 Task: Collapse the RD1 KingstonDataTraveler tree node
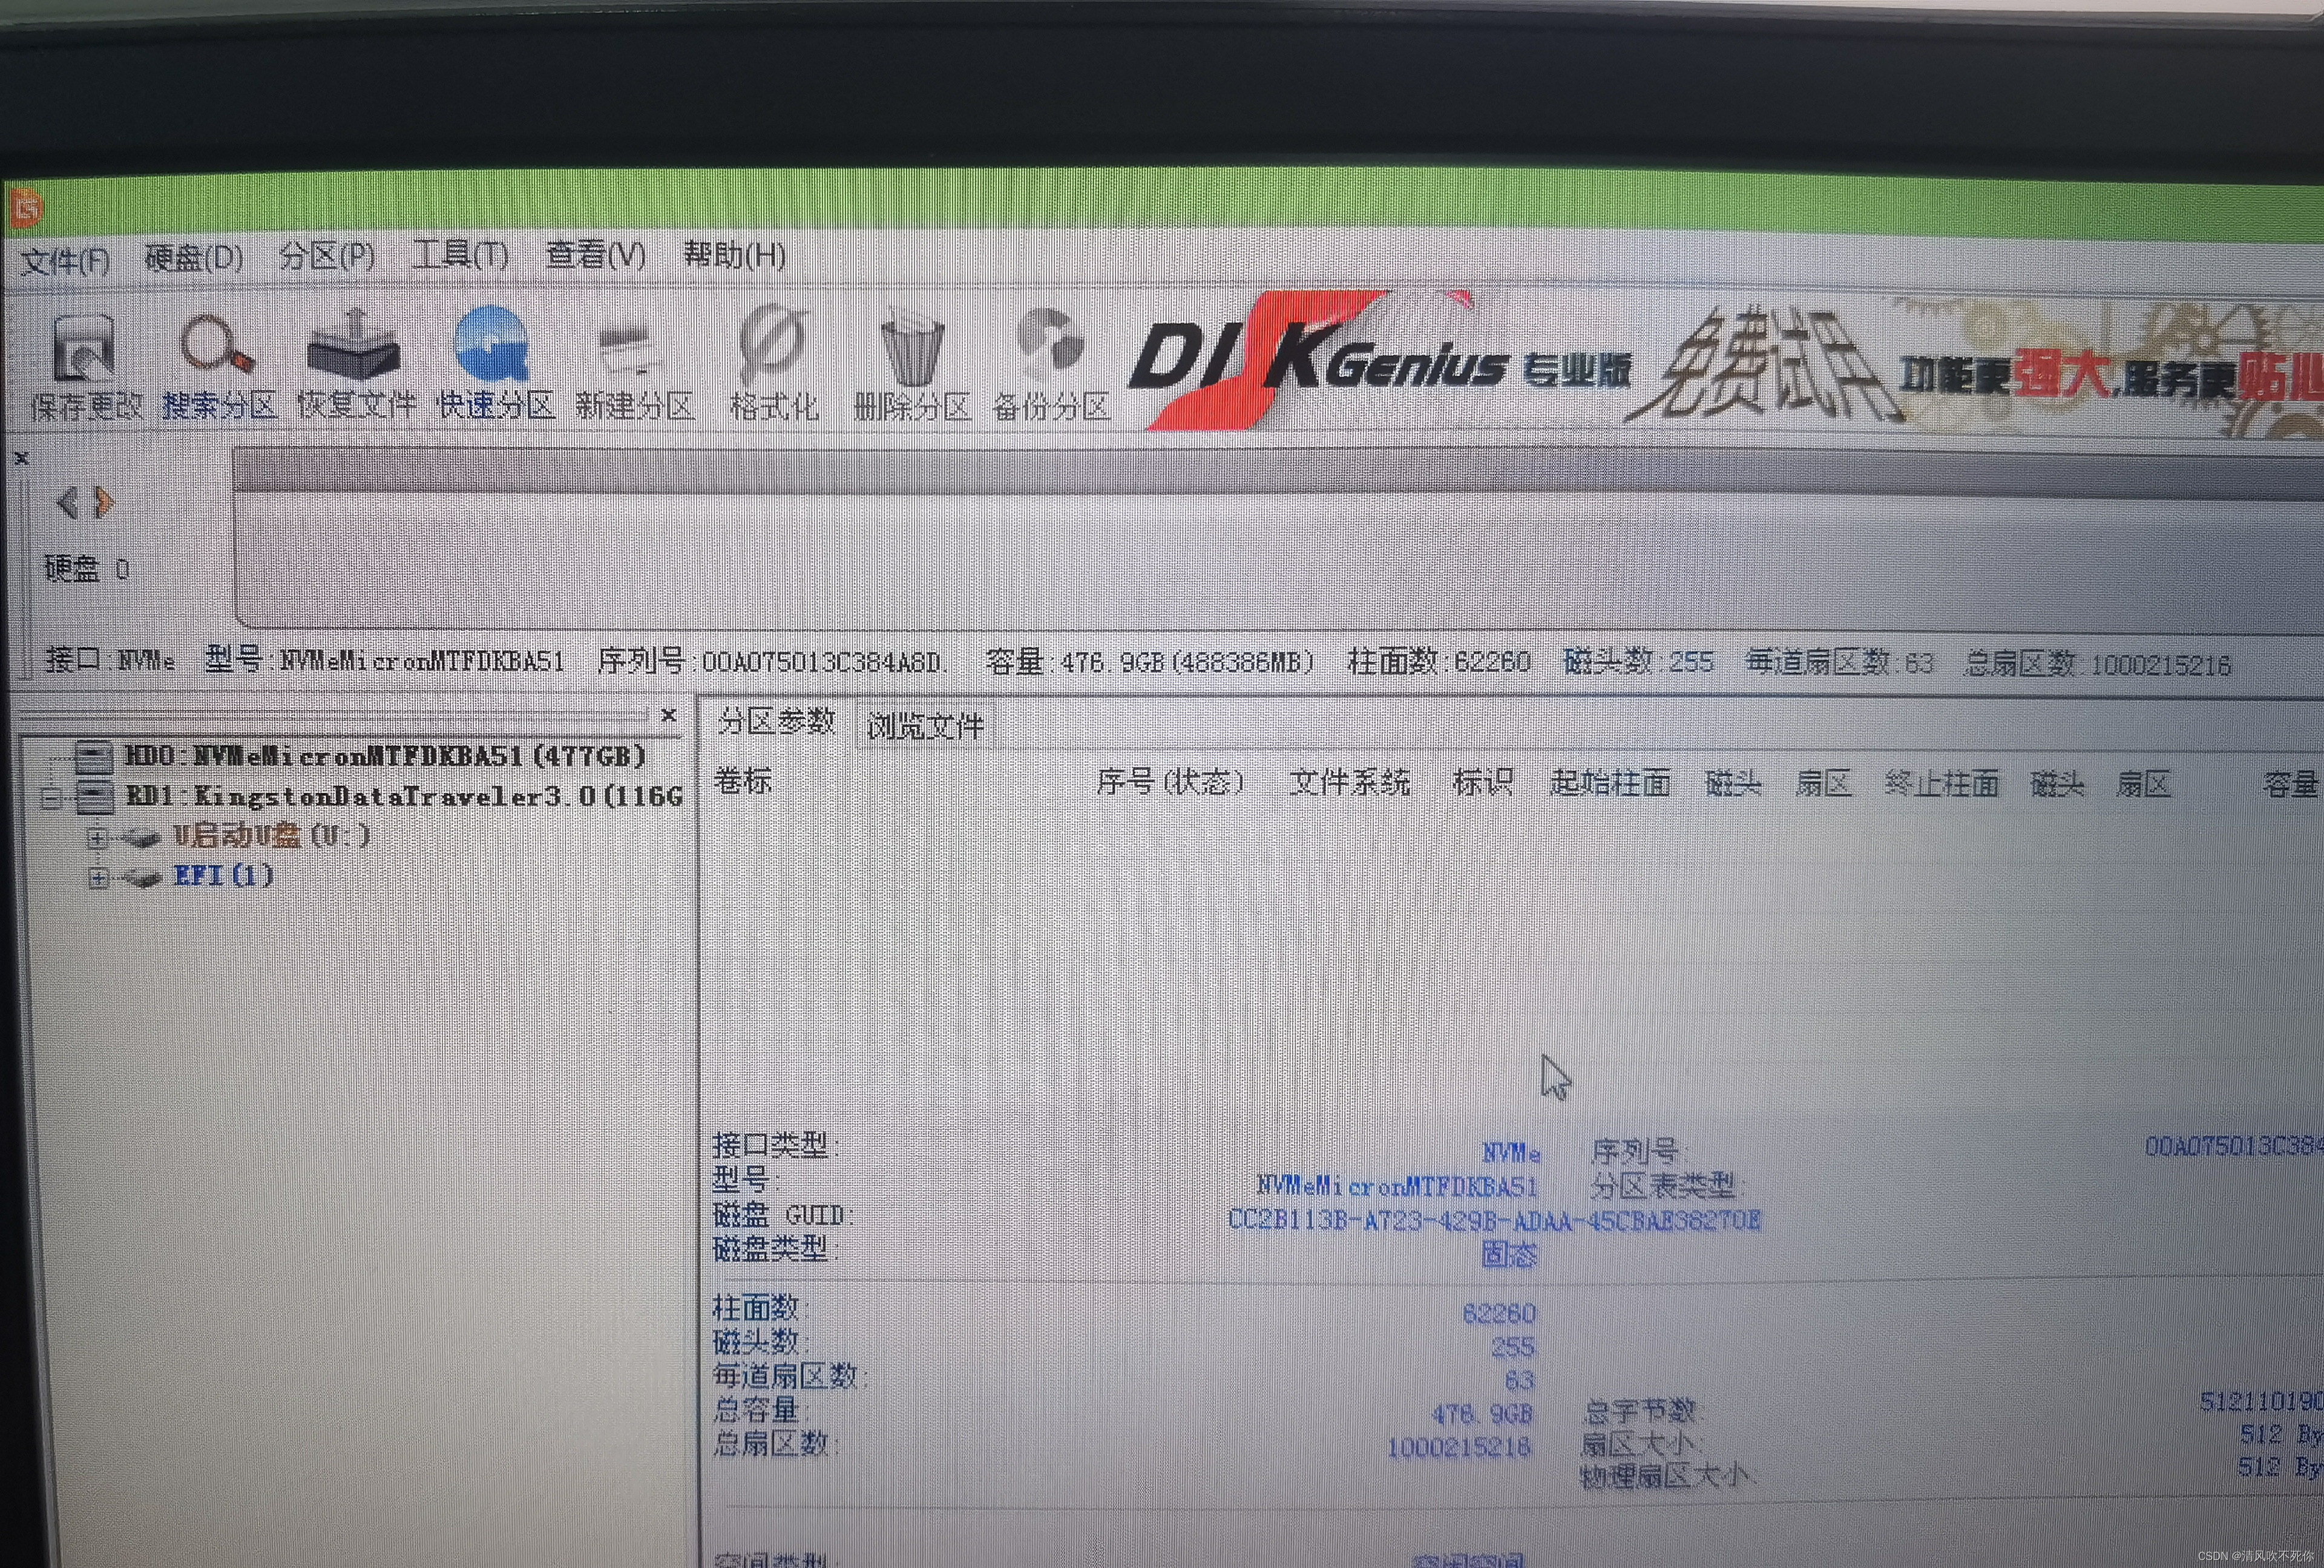(x=50, y=797)
